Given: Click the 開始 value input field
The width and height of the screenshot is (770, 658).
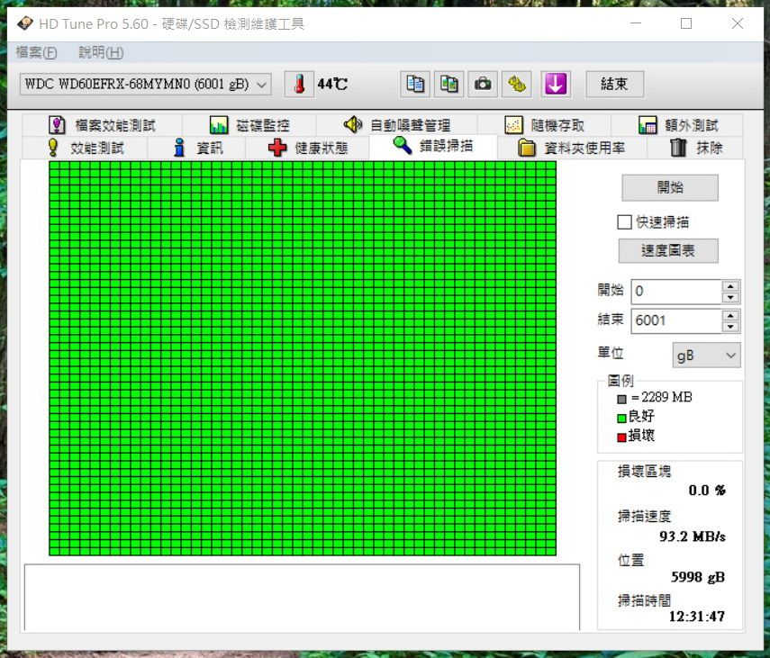Looking at the screenshot, I should point(676,292).
